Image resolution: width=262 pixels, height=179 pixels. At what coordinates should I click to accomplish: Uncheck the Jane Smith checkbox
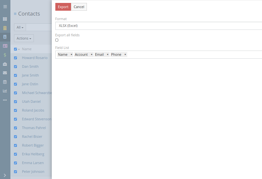coord(15,76)
